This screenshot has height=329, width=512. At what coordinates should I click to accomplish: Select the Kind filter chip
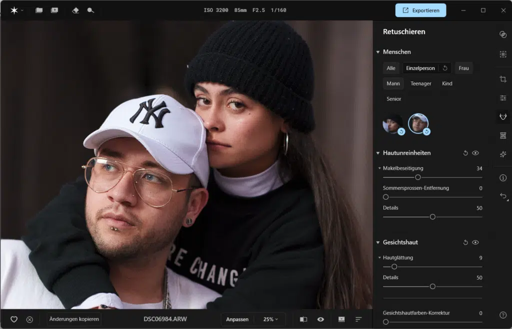coord(447,83)
